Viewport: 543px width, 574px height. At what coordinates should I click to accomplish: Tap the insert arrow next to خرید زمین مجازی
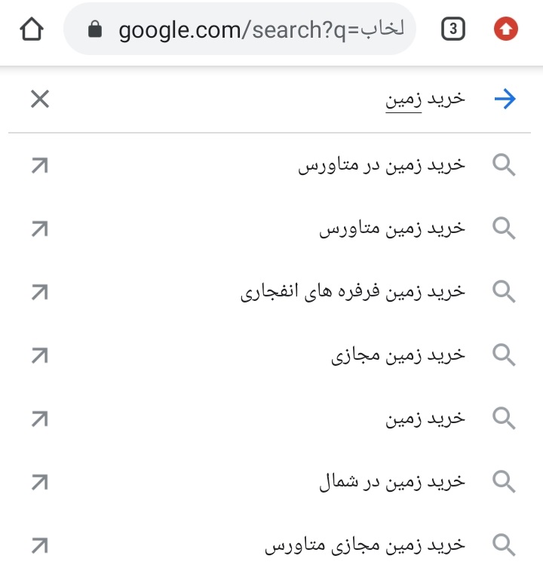[40, 355]
